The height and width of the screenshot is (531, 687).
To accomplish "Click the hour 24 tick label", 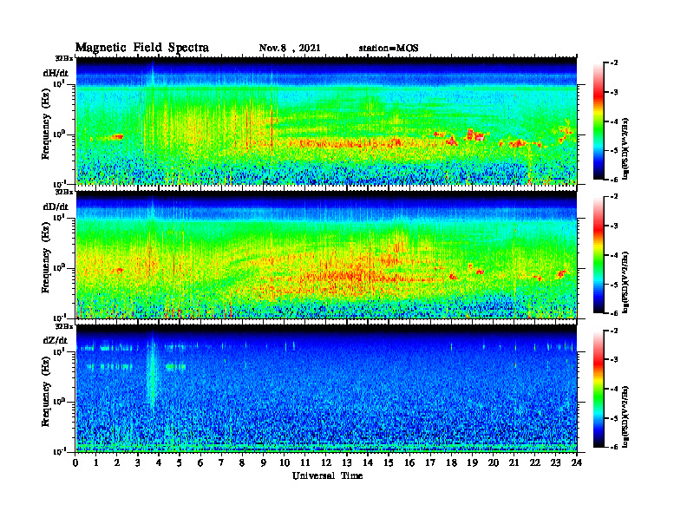I will point(577,462).
